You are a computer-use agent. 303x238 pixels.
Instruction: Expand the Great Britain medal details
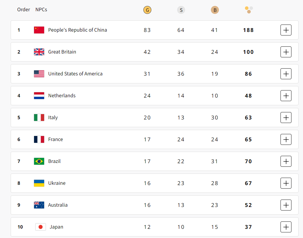pos(286,52)
